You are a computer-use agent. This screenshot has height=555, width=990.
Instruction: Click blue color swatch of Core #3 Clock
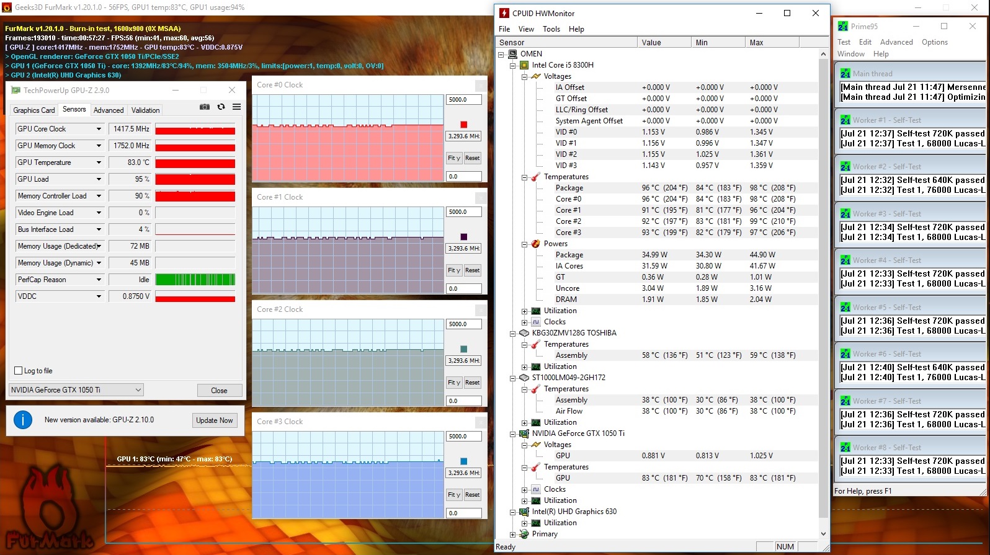[x=463, y=461]
